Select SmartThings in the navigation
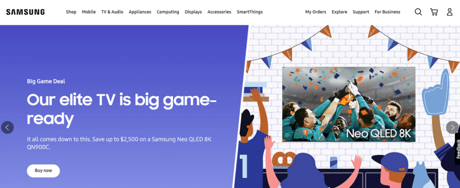Viewport: 460px width, 188px height. [x=250, y=12]
